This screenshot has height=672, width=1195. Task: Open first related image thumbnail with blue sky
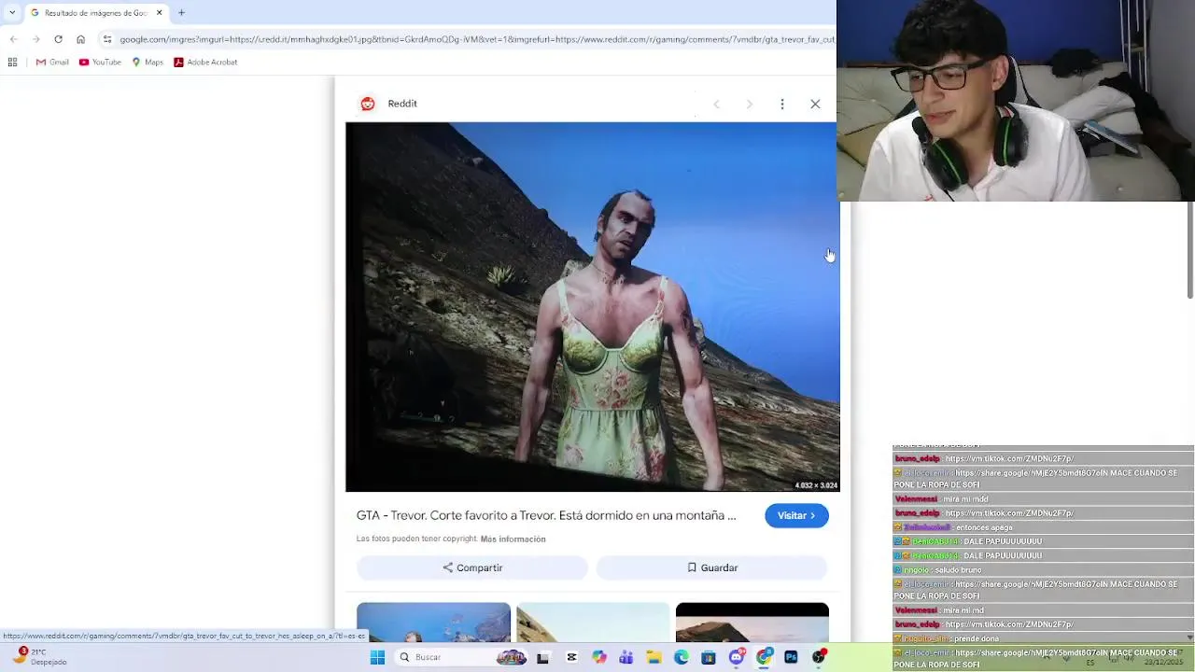433,623
